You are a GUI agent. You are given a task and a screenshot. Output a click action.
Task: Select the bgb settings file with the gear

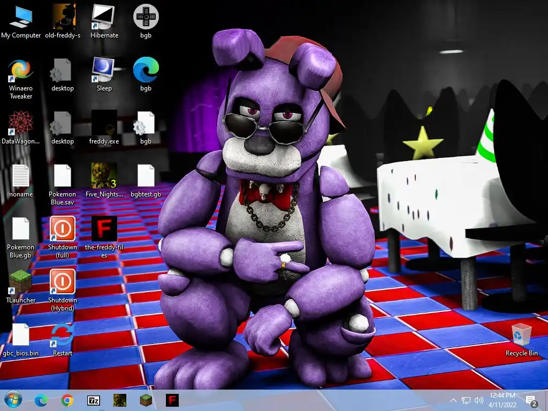point(146,127)
